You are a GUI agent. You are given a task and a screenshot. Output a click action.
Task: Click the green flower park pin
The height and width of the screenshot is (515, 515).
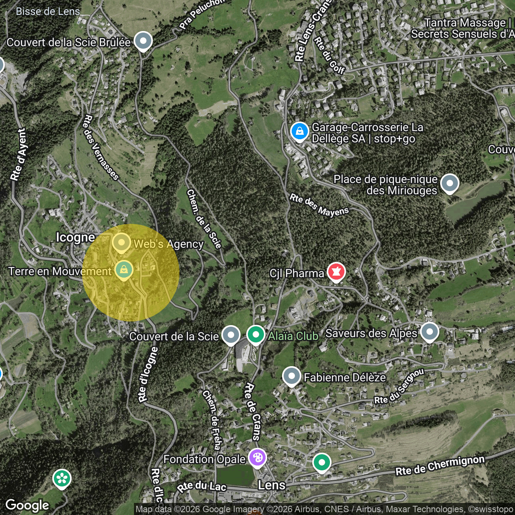pyautogui.click(x=62, y=479)
